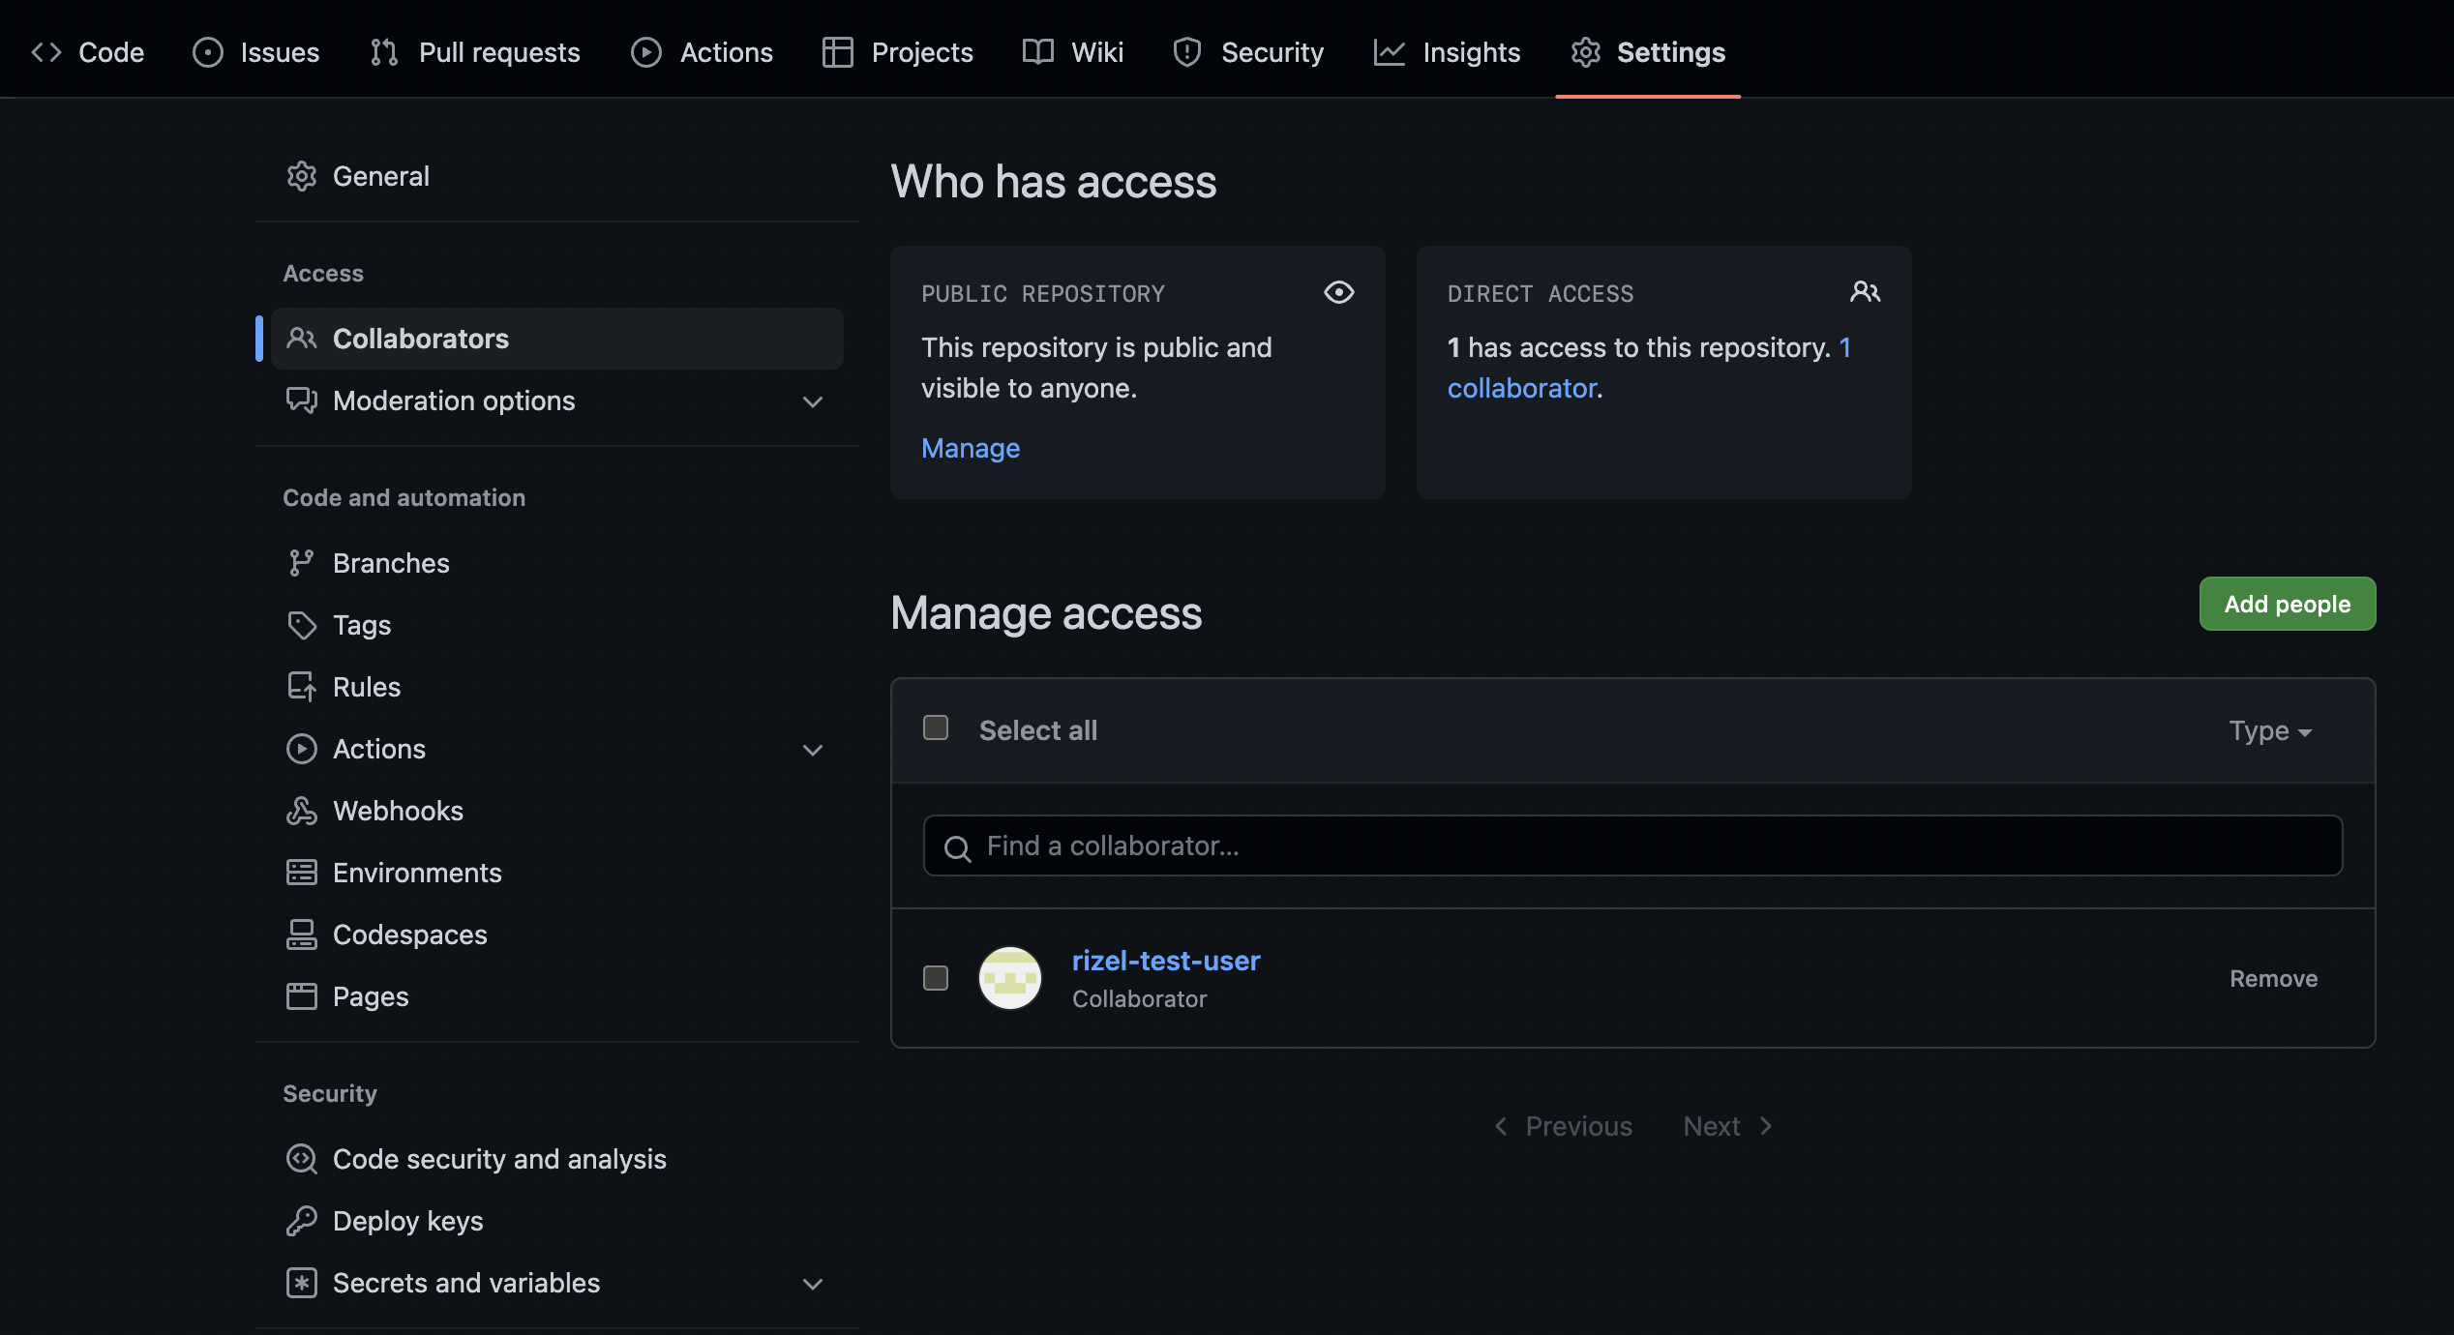Click the Pull requests icon
2454x1335 pixels.
point(384,52)
